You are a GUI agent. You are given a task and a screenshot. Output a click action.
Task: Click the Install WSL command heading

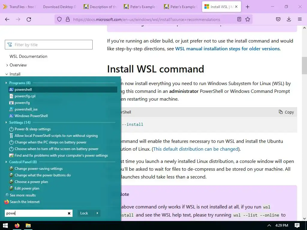156,69
